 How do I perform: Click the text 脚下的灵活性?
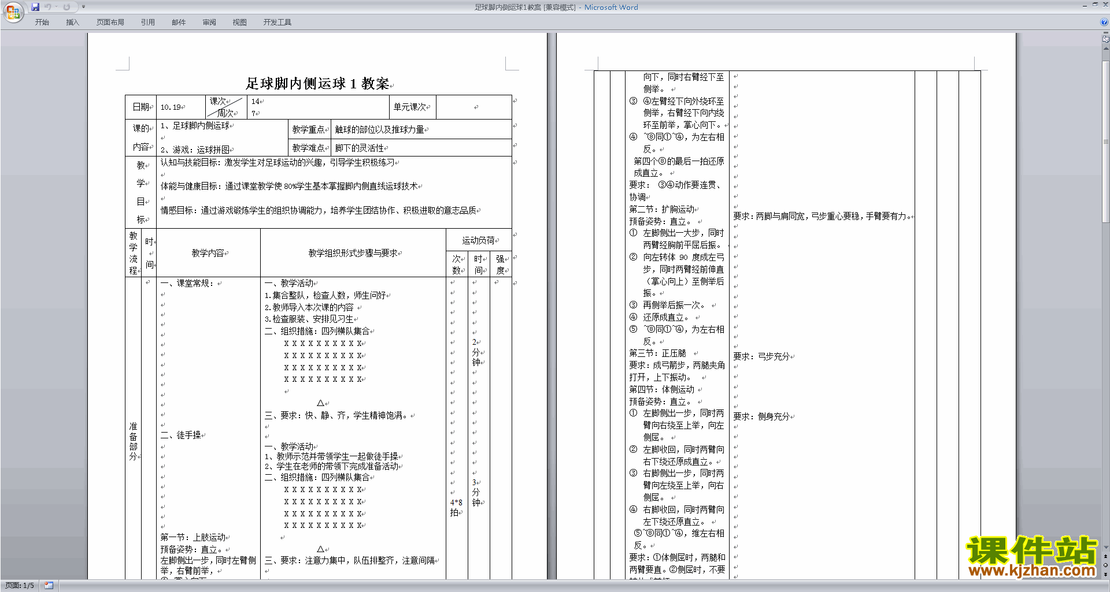(360, 148)
